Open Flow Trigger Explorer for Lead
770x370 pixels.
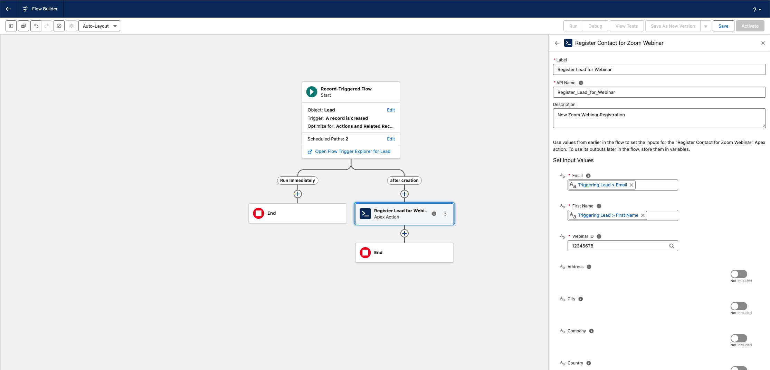[352, 151]
